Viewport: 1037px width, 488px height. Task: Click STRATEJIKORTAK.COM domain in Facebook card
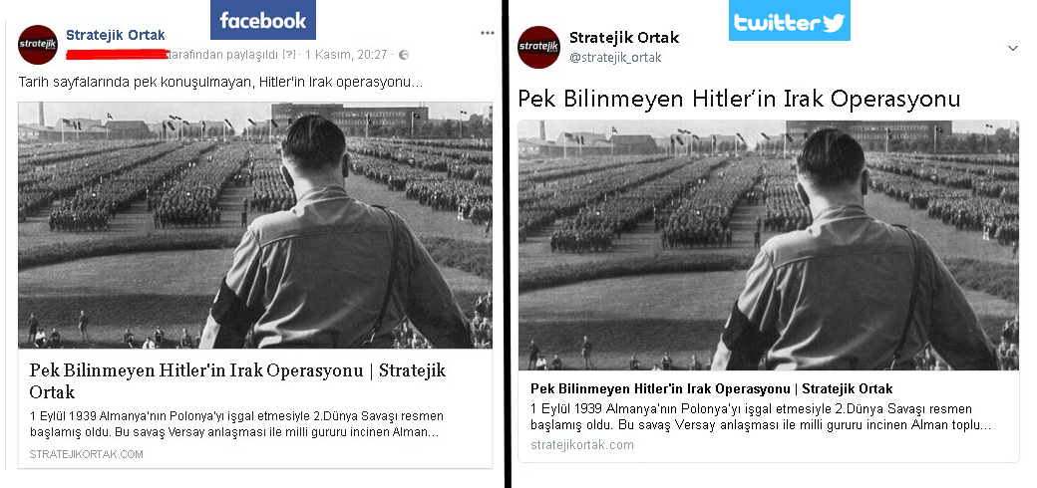[86, 454]
